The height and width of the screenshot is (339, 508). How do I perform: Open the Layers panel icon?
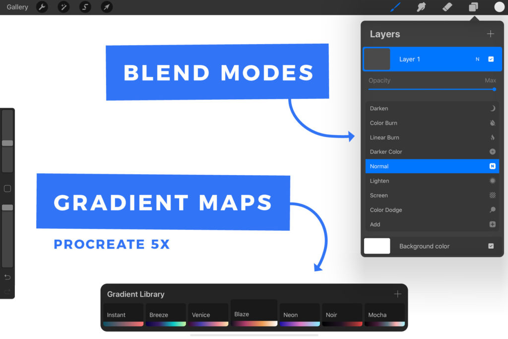472,7
